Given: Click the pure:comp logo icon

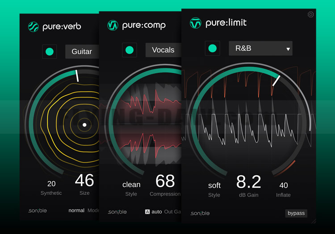Looking at the screenshot, I should (x=113, y=25).
